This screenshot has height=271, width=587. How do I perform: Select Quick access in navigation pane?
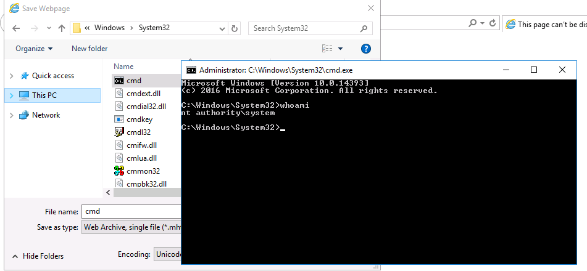pyautogui.click(x=53, y=76)
